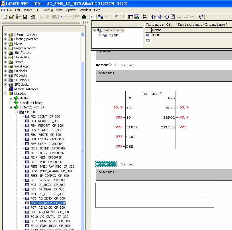Image resolution: width=232 pixels, height=230 pixels.
Task: Click the Download to PLC icon
Action: (x=84, y=17)
